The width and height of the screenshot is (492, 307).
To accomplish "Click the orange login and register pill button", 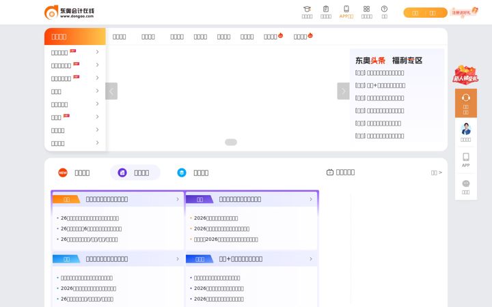I will click(x=425, y=13).
